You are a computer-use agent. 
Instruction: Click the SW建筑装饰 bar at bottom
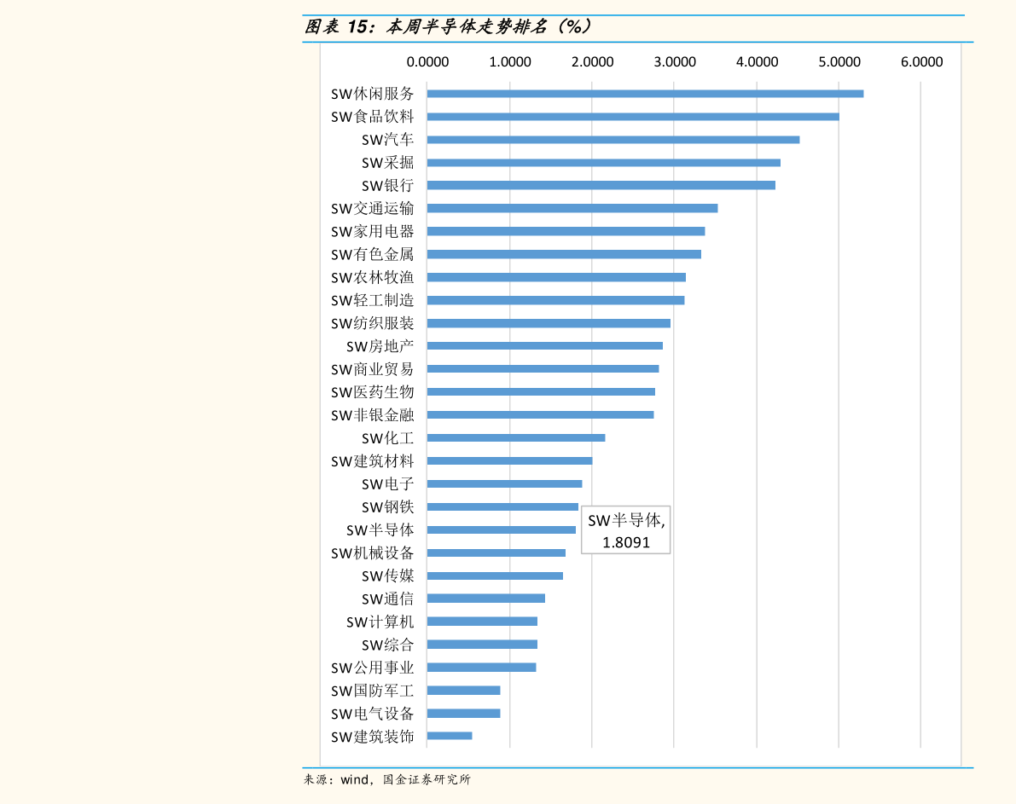(x=449, y=736)
